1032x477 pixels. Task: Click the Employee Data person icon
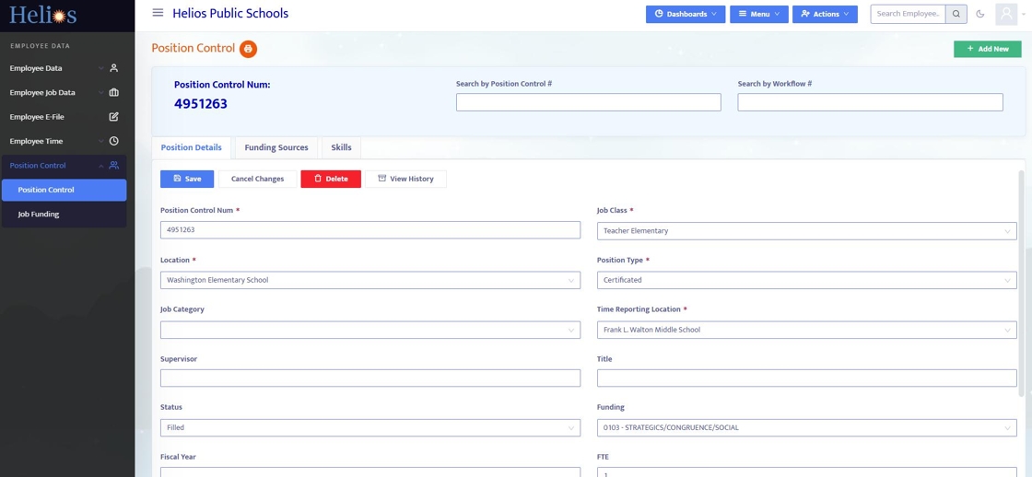coord(114,68)
